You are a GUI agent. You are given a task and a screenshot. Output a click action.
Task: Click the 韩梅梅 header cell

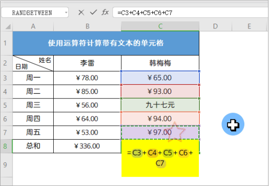[x=160, y=63]
